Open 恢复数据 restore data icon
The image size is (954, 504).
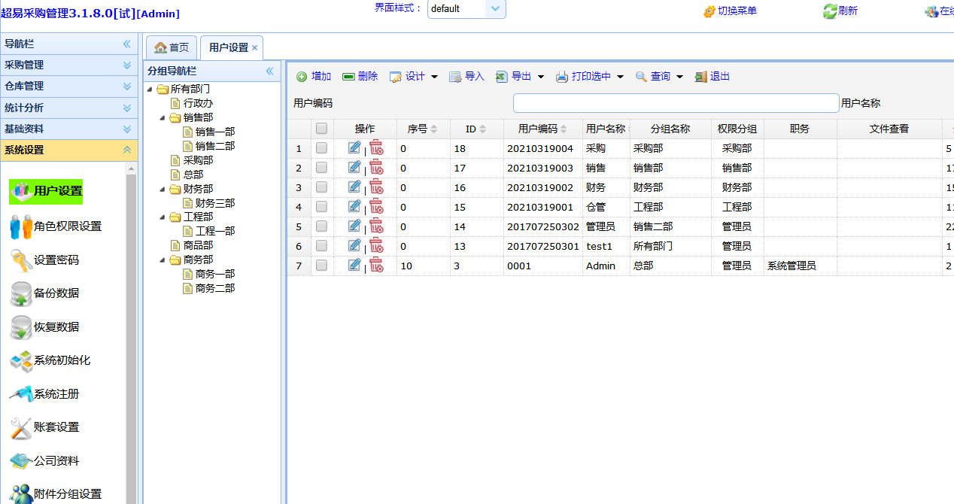coord(21,327)
